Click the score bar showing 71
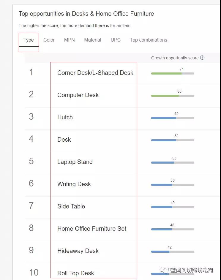The height and width of the screenshot is (280, 221). point(173,73)
